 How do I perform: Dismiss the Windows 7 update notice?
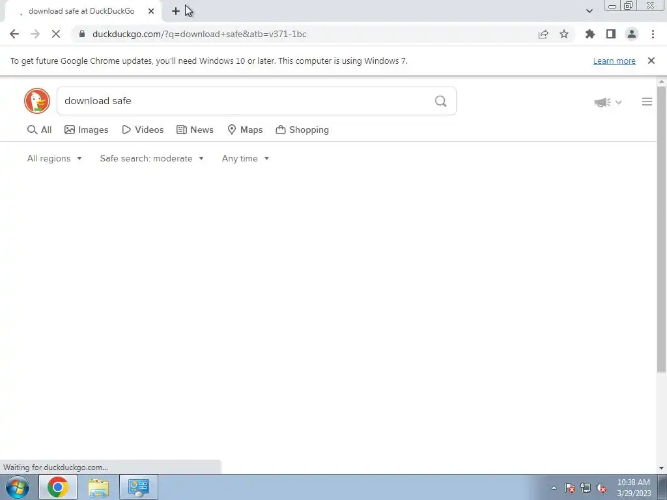[651, 61]
